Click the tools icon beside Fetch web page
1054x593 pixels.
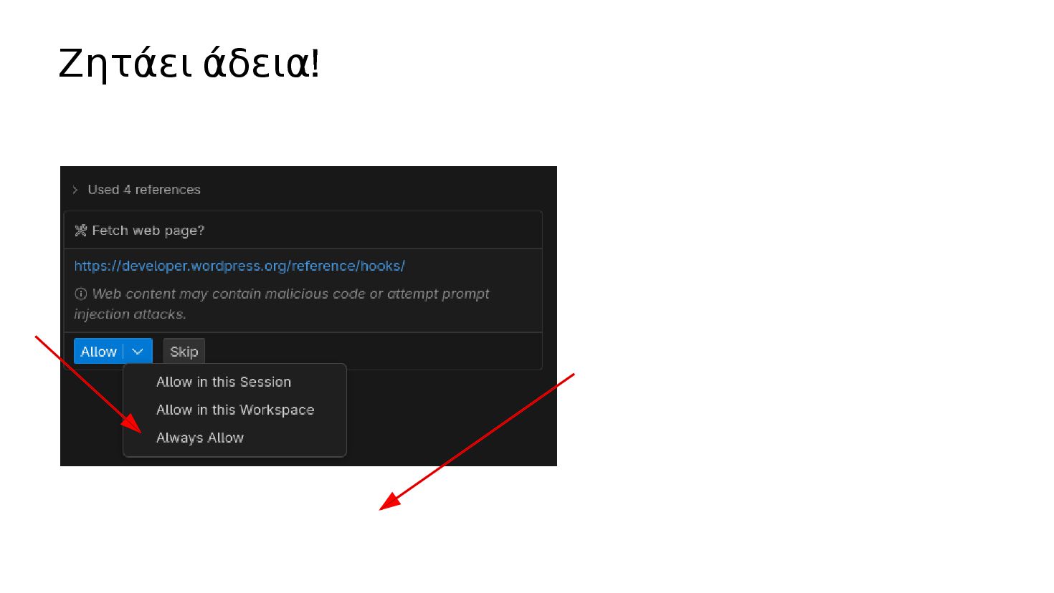tap(81, 231)
